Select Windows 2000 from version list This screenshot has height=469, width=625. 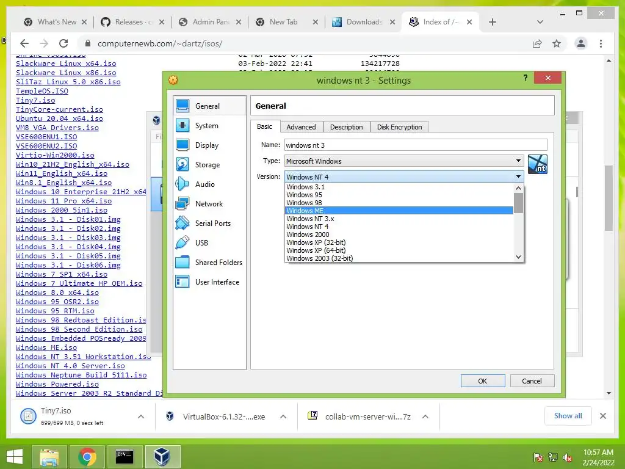click(x=399, y=234)
